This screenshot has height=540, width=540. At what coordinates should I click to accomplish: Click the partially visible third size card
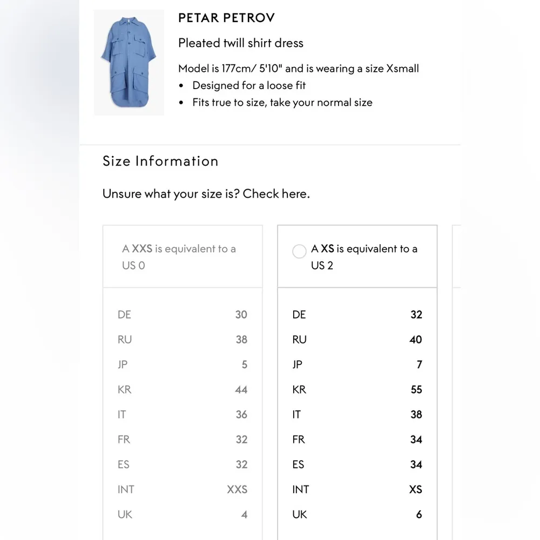coord(456,257)
